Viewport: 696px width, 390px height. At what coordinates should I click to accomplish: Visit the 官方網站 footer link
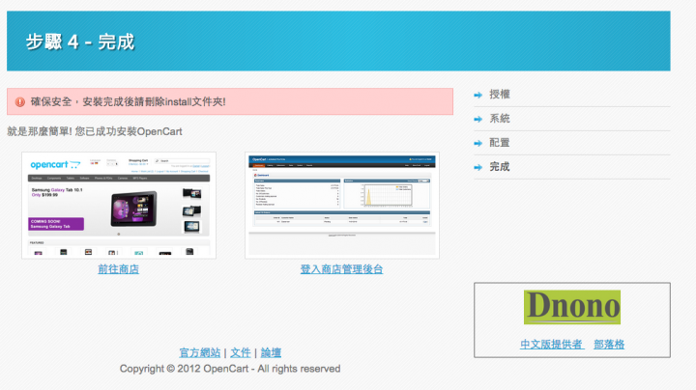pos(200,352)
